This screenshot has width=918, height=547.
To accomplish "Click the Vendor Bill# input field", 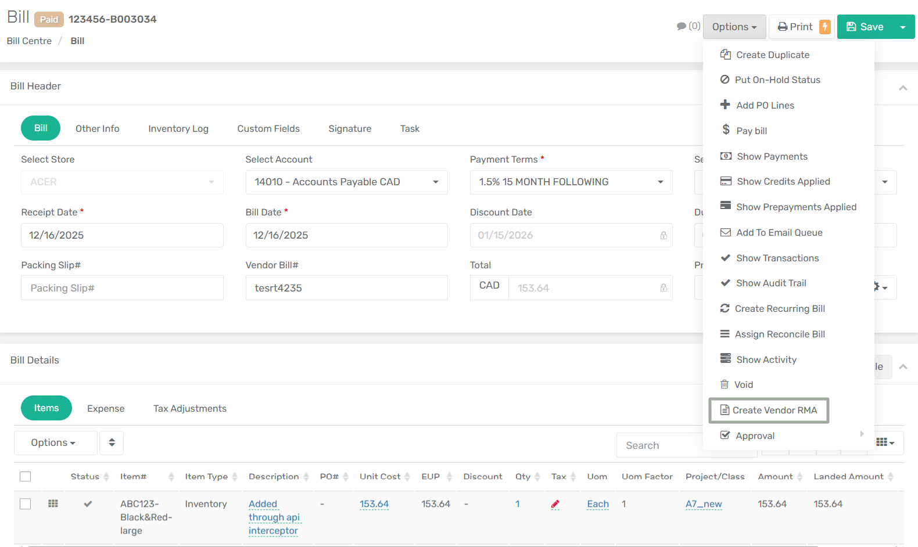I will click(346, 288).
